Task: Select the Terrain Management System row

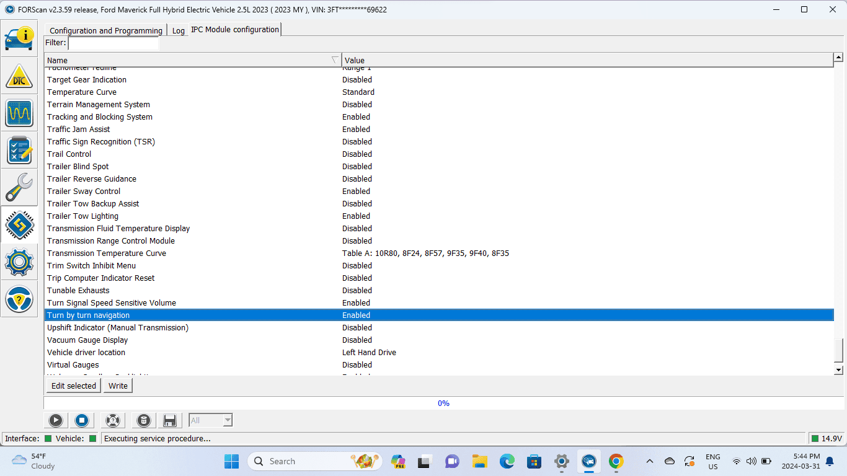Action: coord(439,104)
